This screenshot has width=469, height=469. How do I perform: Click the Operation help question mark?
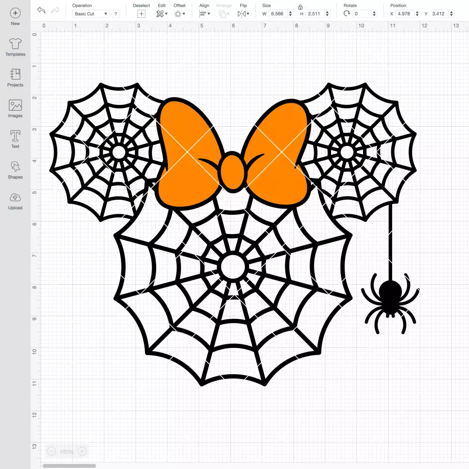116,14
